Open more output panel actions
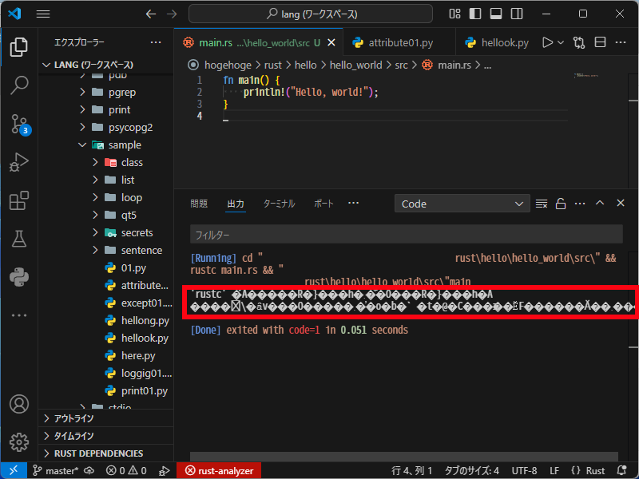Viewport: 639px width, 479px height. click(580, 204)
